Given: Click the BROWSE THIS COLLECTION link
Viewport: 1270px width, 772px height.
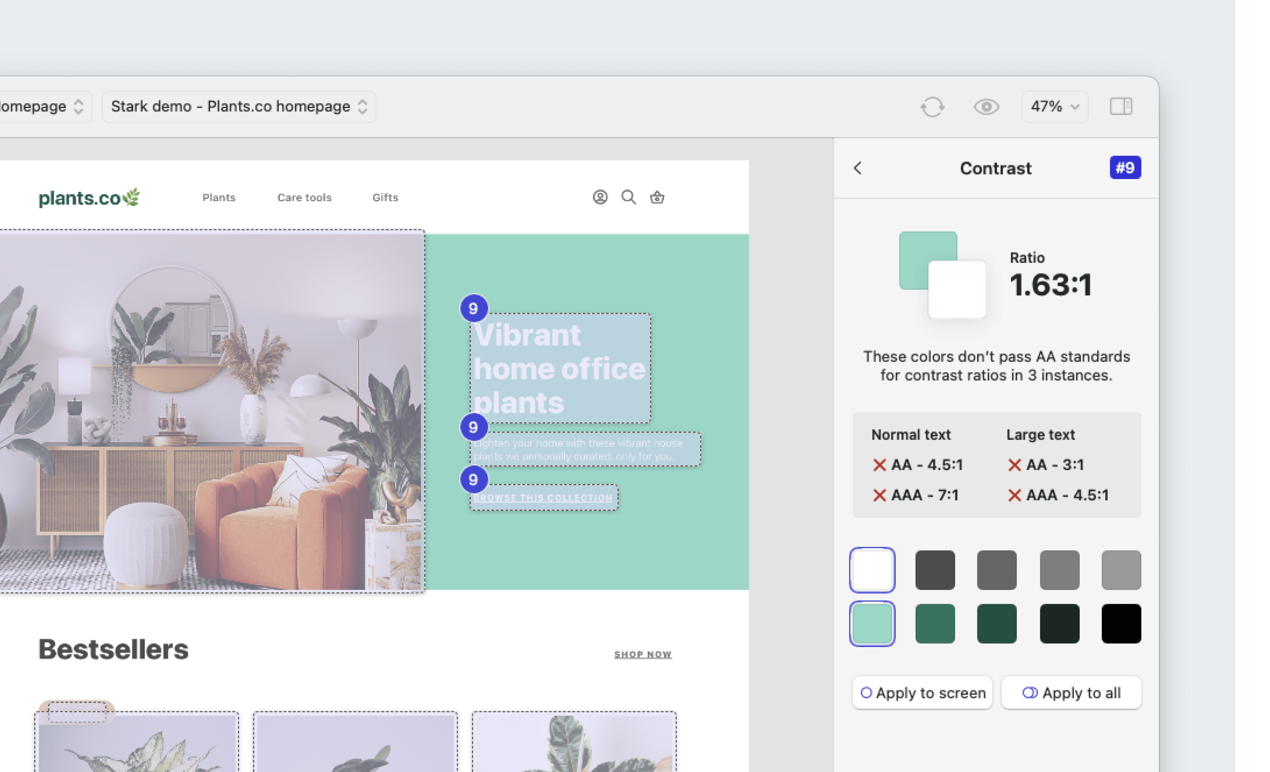Looking at the screenshot, I should 543,498.
